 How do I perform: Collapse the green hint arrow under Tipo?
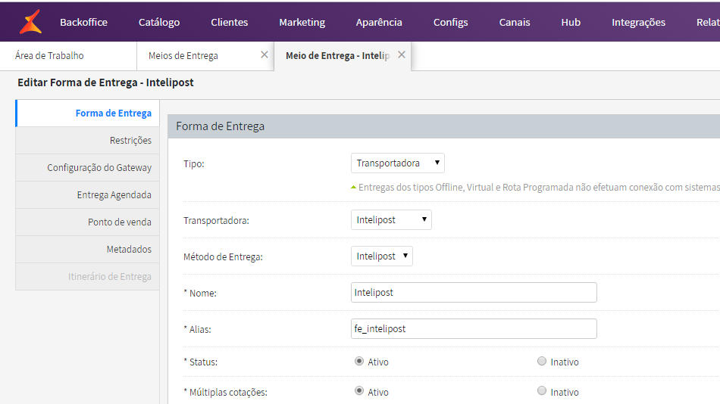pos(354,188)
